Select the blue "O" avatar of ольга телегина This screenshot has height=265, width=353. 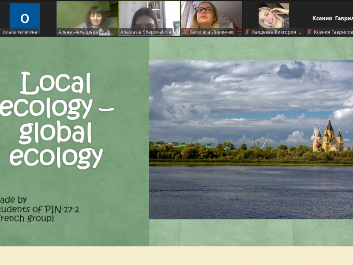pos(25,18)
